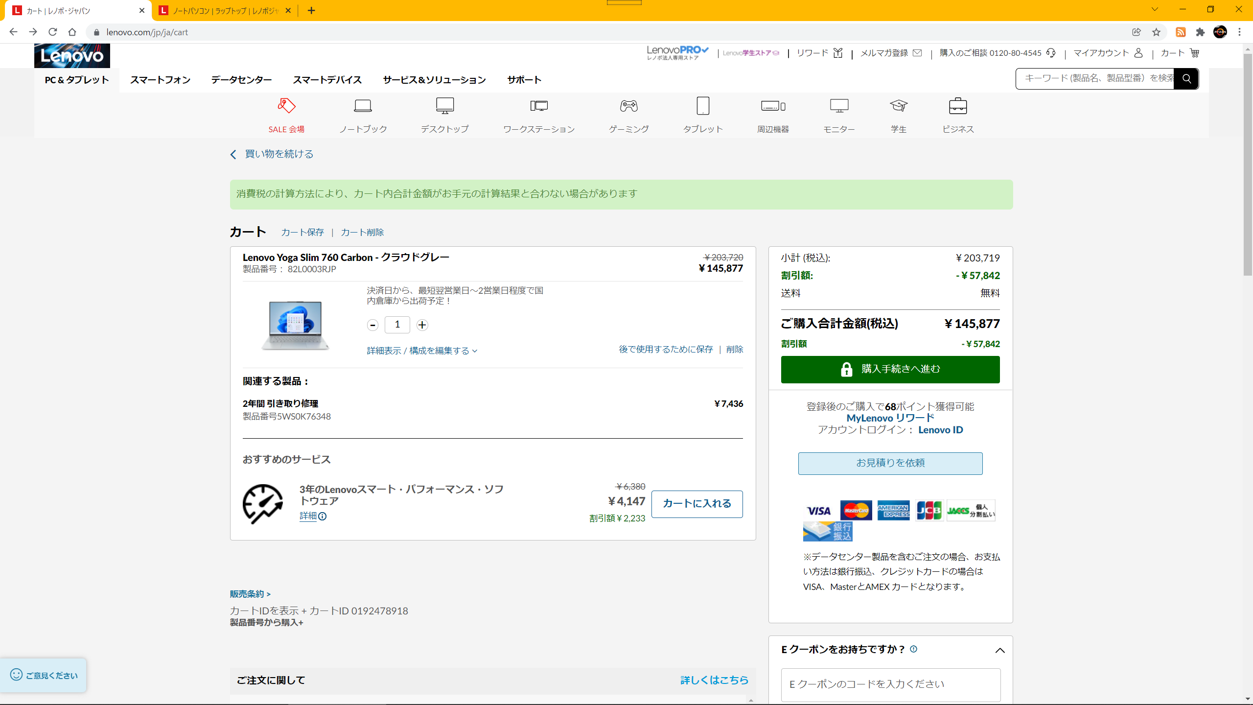
Task: Click 詳しくはこちら link
Action: 714,680
